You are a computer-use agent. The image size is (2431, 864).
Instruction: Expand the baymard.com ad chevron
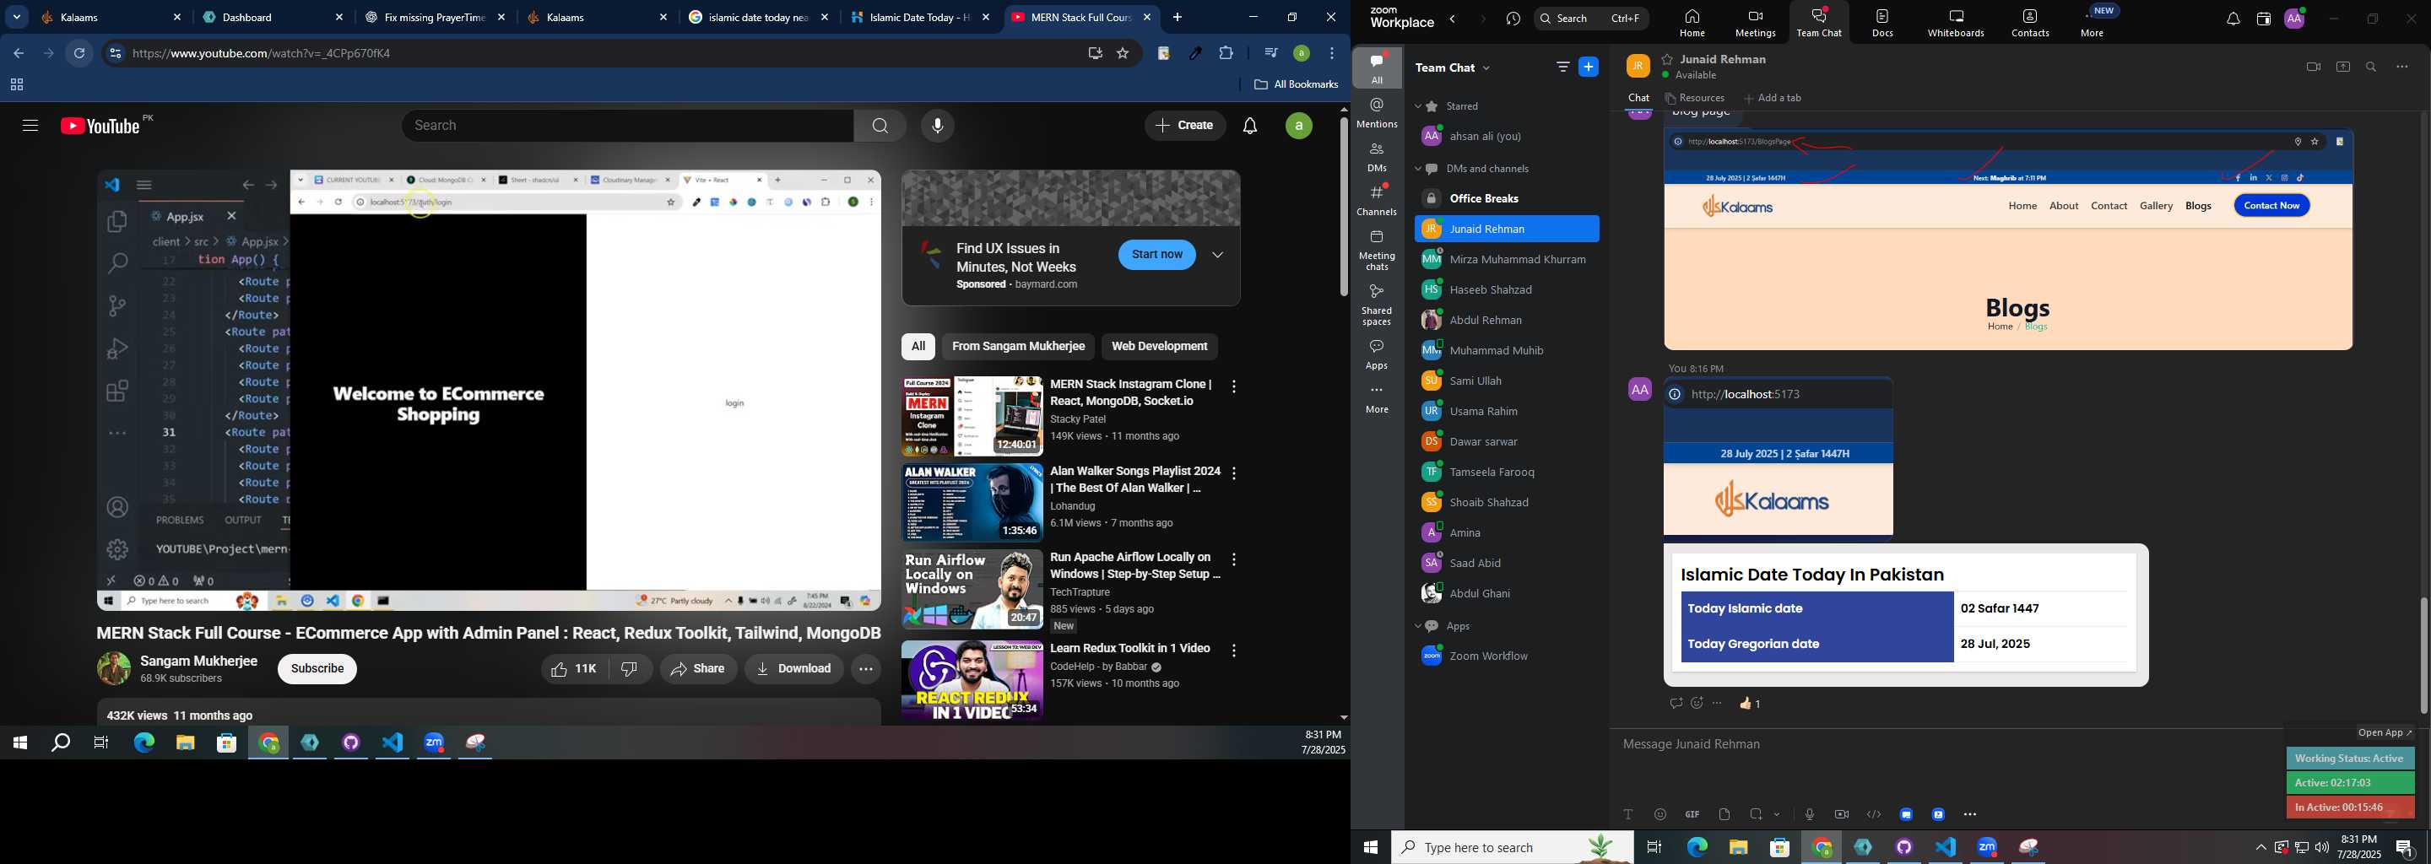(x=1218, y=255)
